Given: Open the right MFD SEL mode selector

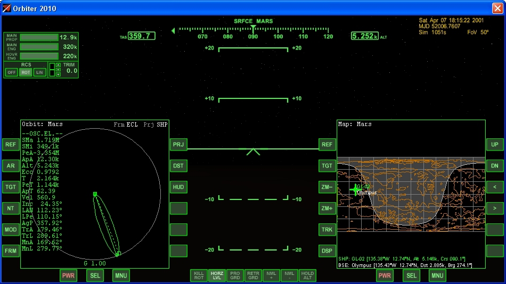Looking at the screenshot, I should [x=411, y=275].
